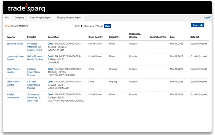Sort results by Relevance
Viewport: 215px width, 135px height.
click(89, 26)
